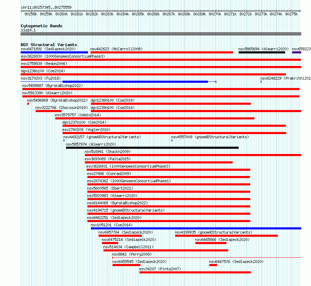
Task: Open nsv5857974 (Almarri2020) label
Action: click(x=91, y=144)
